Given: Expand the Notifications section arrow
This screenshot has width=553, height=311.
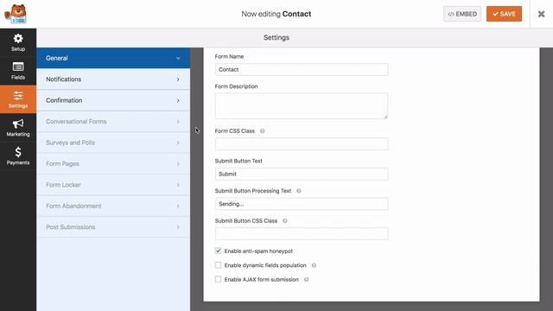Looking at the screenshot, I should pos(178,79).
